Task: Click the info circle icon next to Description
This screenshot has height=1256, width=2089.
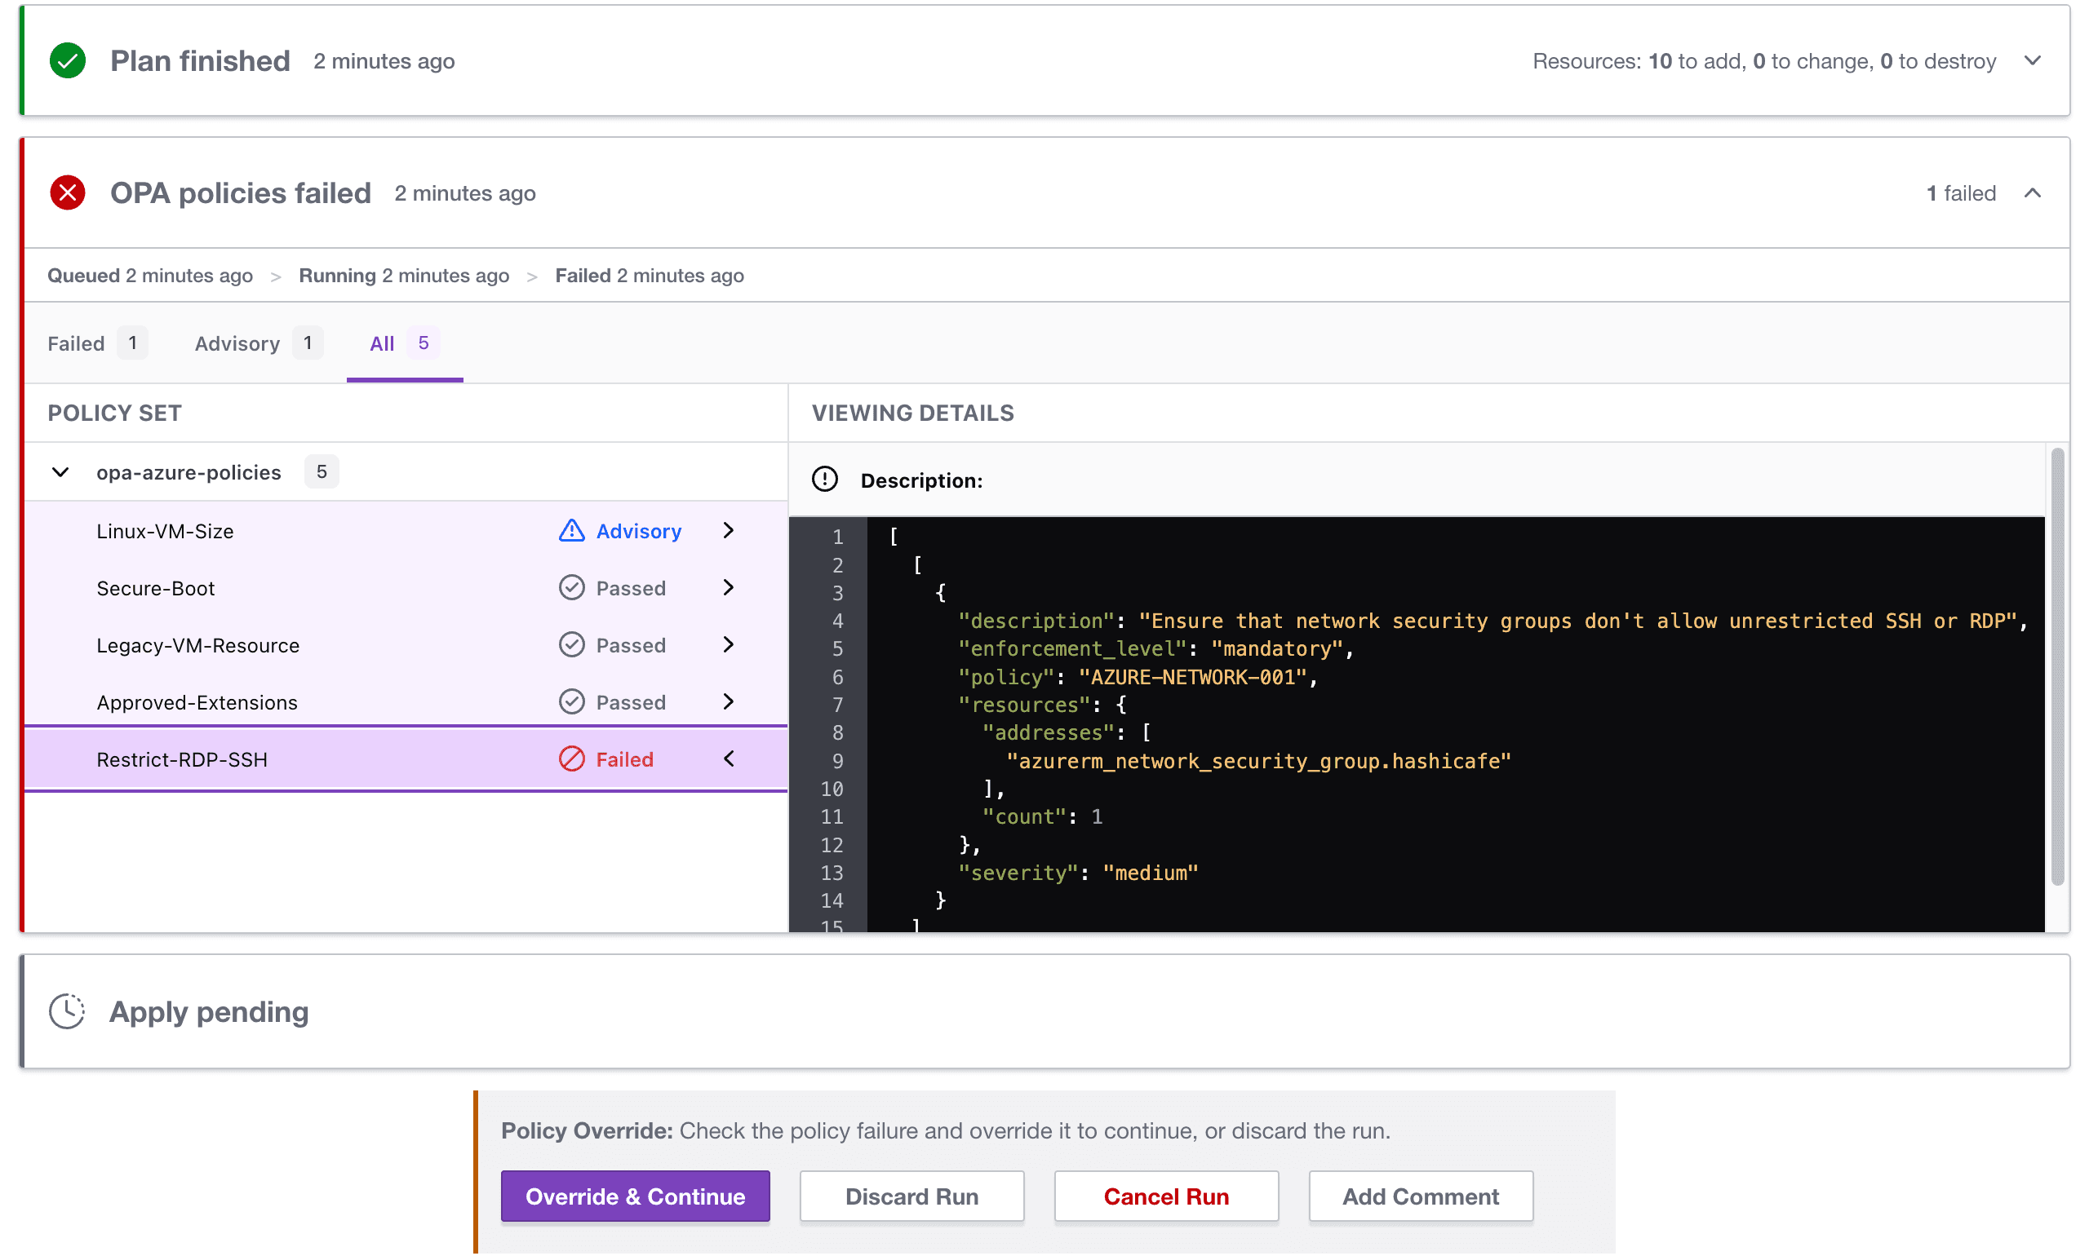Action: (823, 480)
